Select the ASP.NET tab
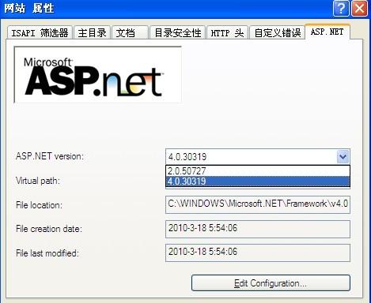371x303 pixels. coord(327,32)
